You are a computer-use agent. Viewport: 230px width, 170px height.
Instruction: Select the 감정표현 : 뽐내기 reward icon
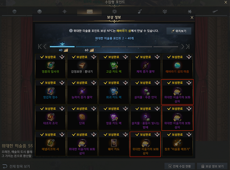tap(82, 65)
